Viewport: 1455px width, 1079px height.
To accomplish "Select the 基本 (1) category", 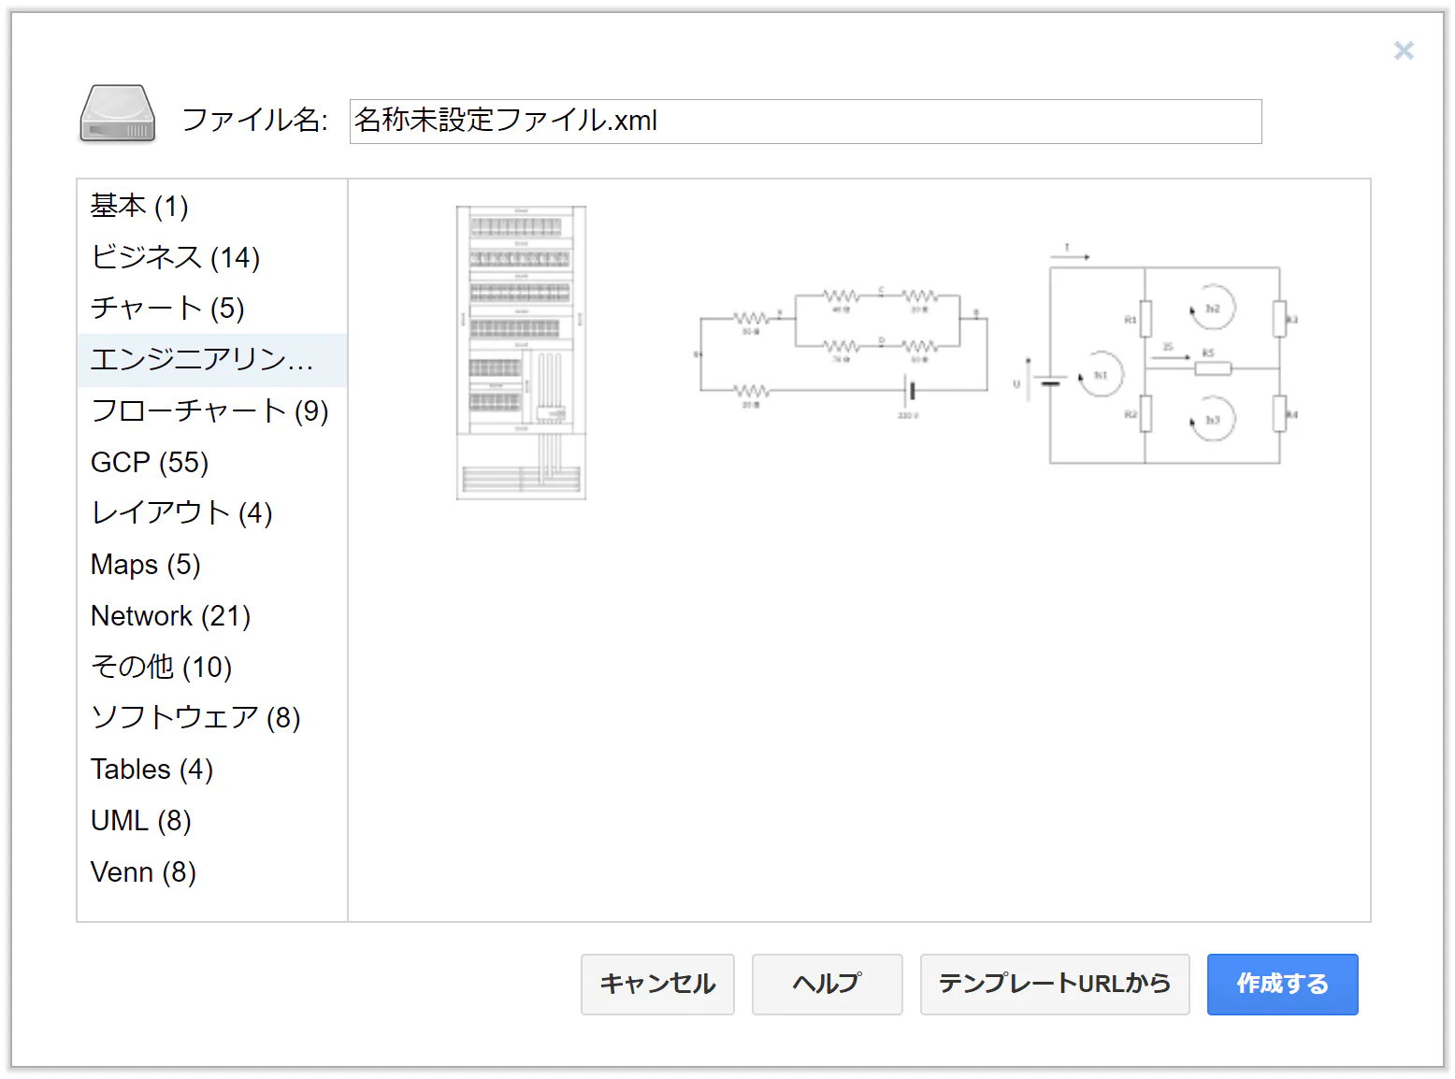I will 212,206.
